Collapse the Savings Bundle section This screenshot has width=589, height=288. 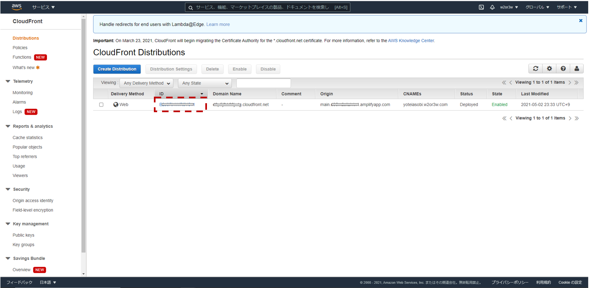pyautogui.click(x=8, y=259)
